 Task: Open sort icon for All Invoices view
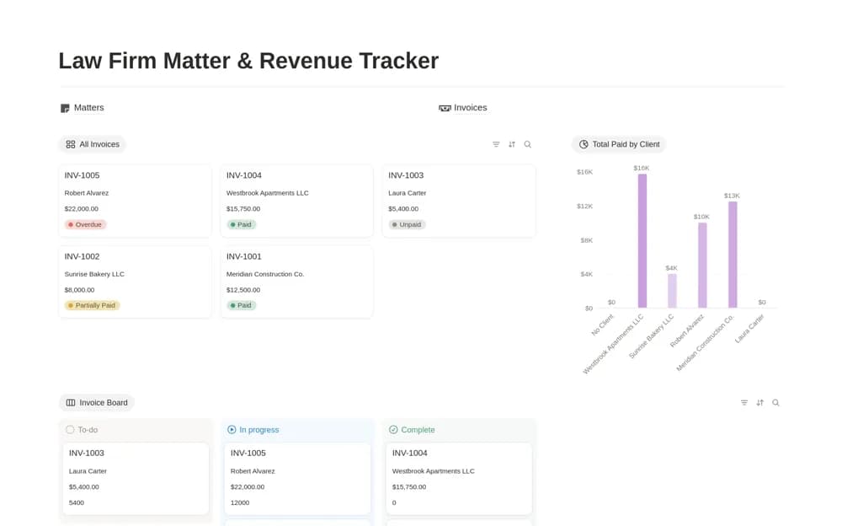(512, 144)
